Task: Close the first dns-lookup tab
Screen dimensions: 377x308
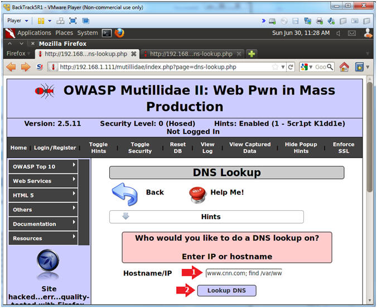Action: [x=134, y=54]
